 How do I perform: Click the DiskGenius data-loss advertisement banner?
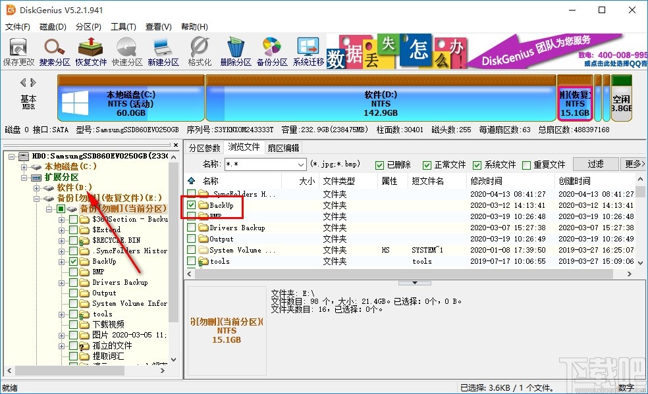(x=487, y=51)
